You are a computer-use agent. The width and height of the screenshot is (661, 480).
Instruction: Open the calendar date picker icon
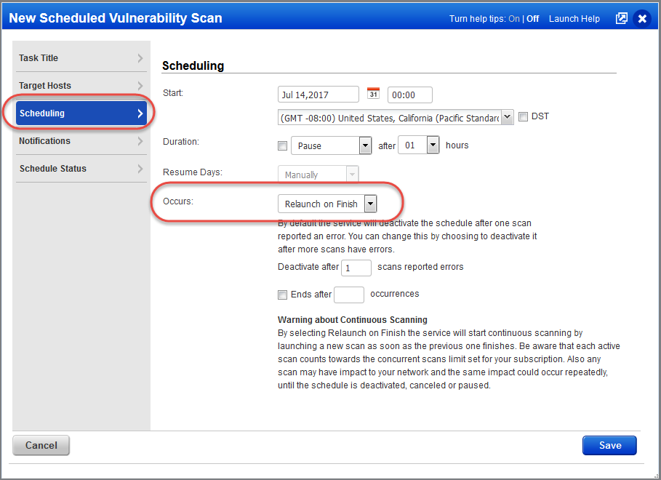pos(372,93)
